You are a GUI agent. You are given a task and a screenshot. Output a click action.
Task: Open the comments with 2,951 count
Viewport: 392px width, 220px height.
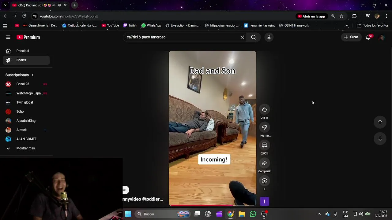(x=264, y=145)
